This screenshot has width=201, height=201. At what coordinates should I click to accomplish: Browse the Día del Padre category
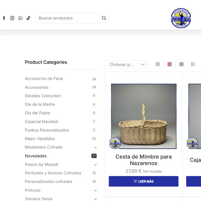(37, 113)
